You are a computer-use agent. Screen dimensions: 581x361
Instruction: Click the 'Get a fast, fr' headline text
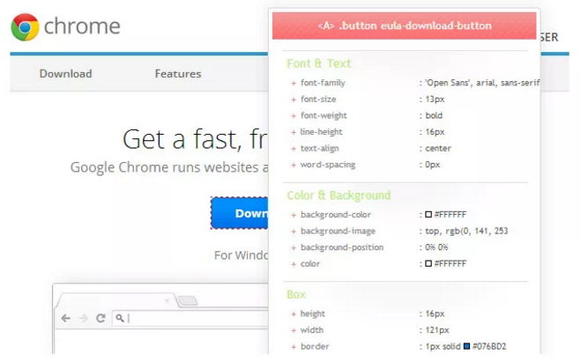[x=195, y=139]
